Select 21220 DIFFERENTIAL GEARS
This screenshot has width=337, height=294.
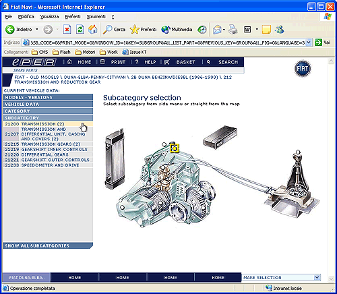[48, 154]
